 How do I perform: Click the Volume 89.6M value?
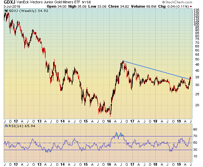click(144, 6)
